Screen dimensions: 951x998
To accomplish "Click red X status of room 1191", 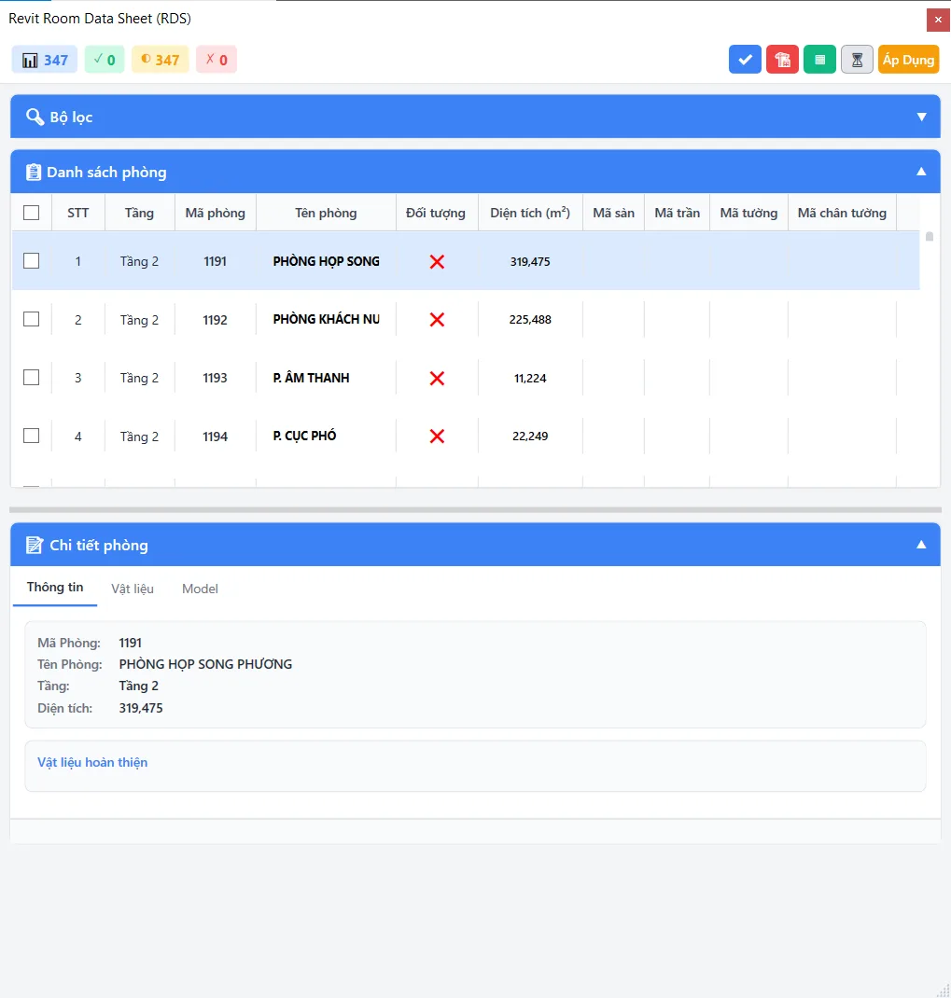I will point(437,261).
